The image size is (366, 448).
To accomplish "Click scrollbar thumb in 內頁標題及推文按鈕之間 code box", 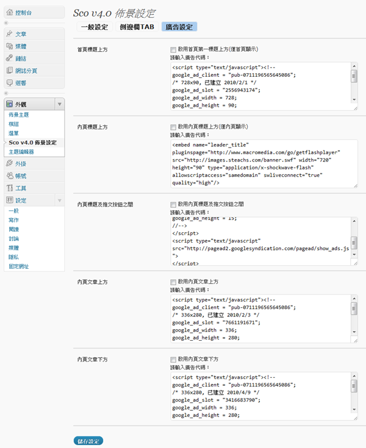I will tap(354, 243).
